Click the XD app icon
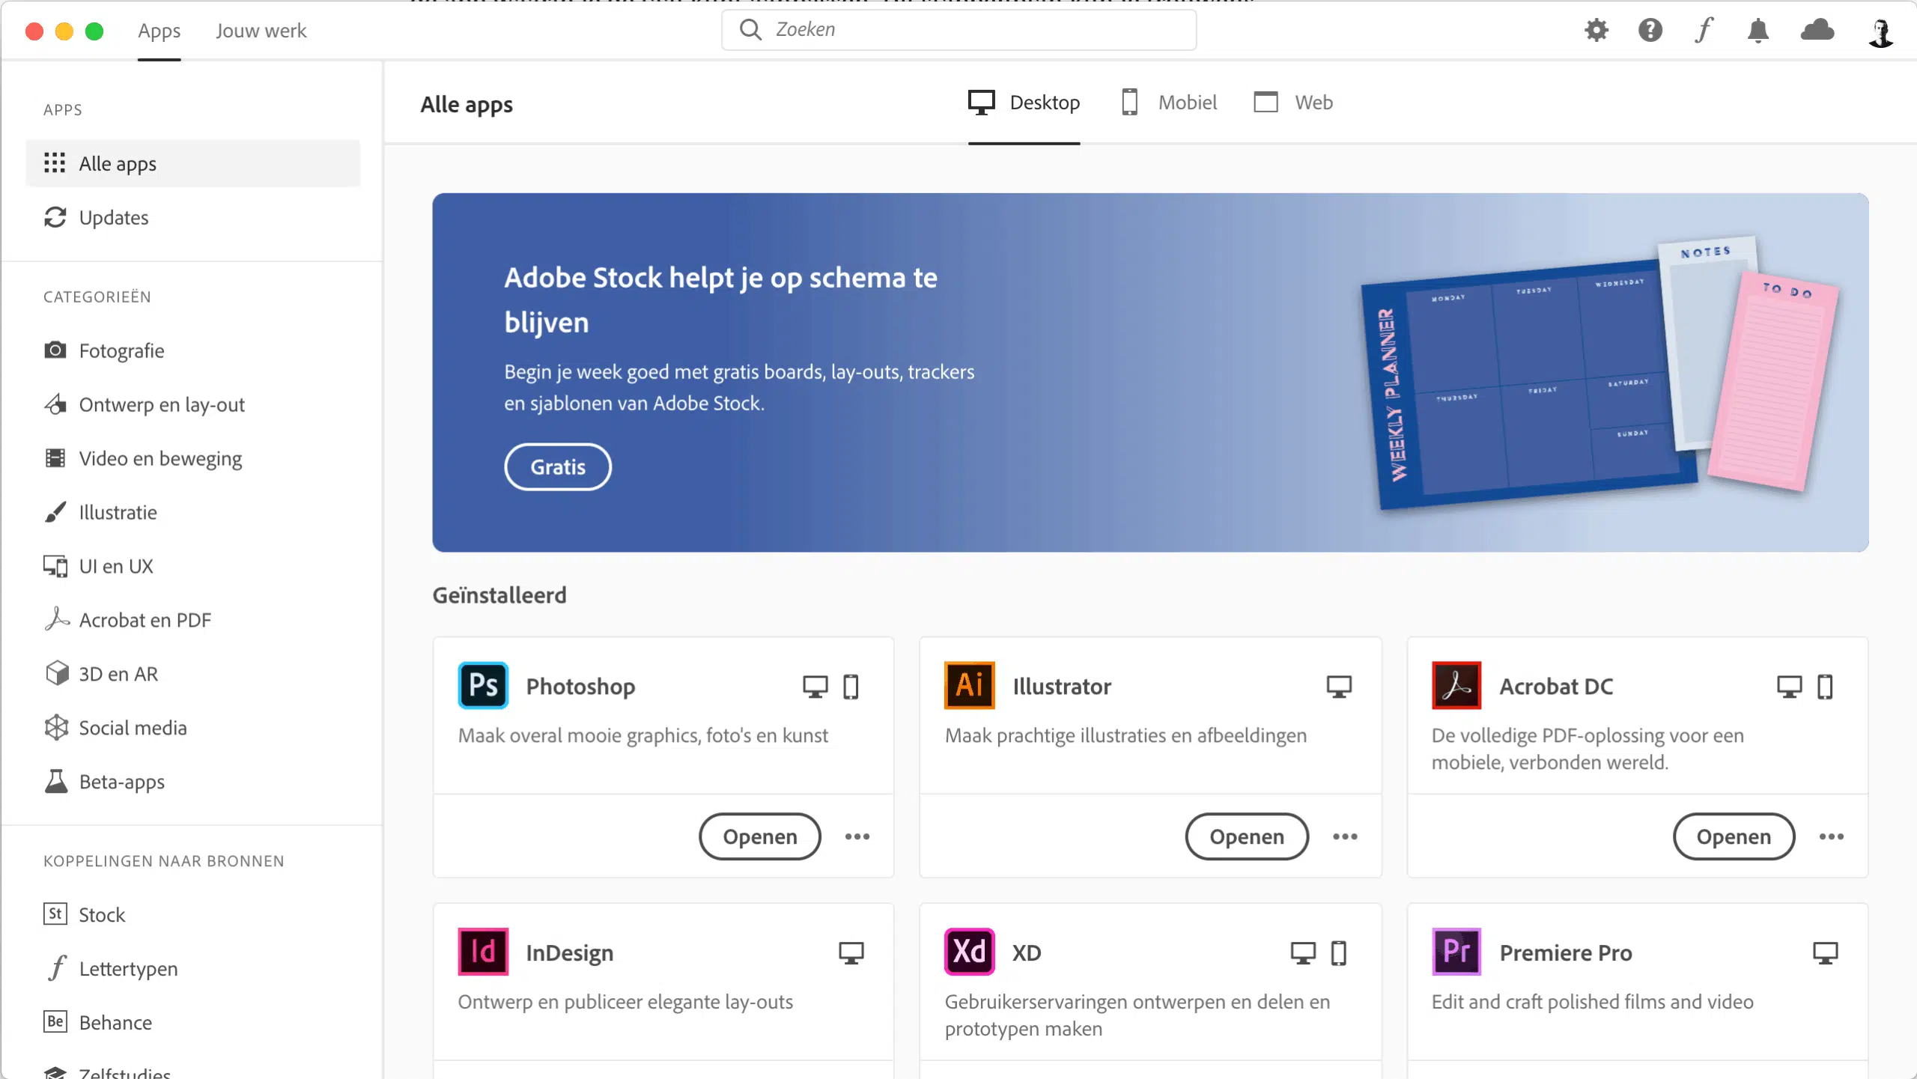 coord(970,952)
